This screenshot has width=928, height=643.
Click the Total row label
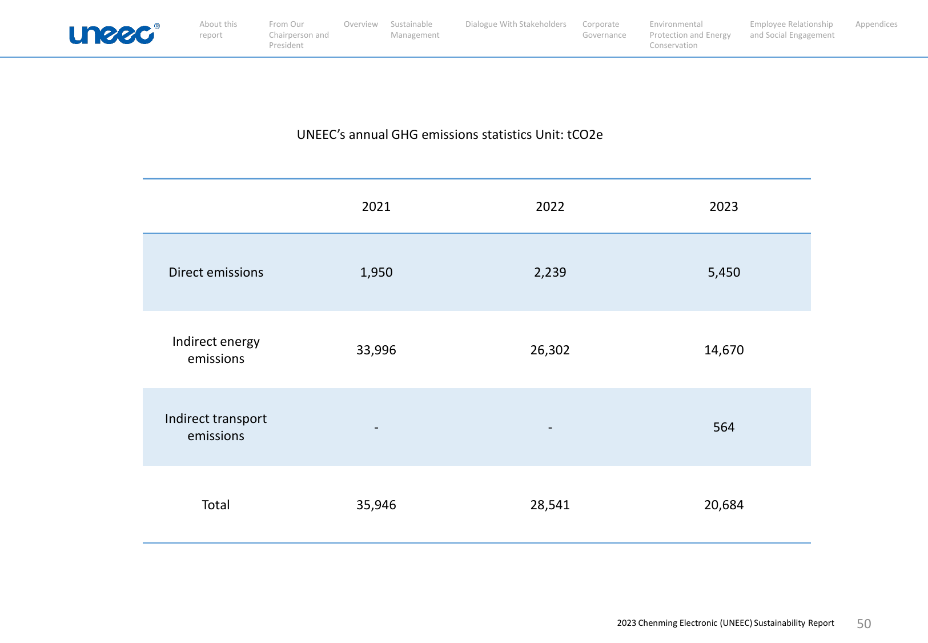pyautogui.click(x=216, y=505)
